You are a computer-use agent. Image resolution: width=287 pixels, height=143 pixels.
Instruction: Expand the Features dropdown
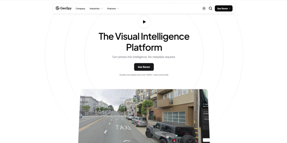[113, 8]
